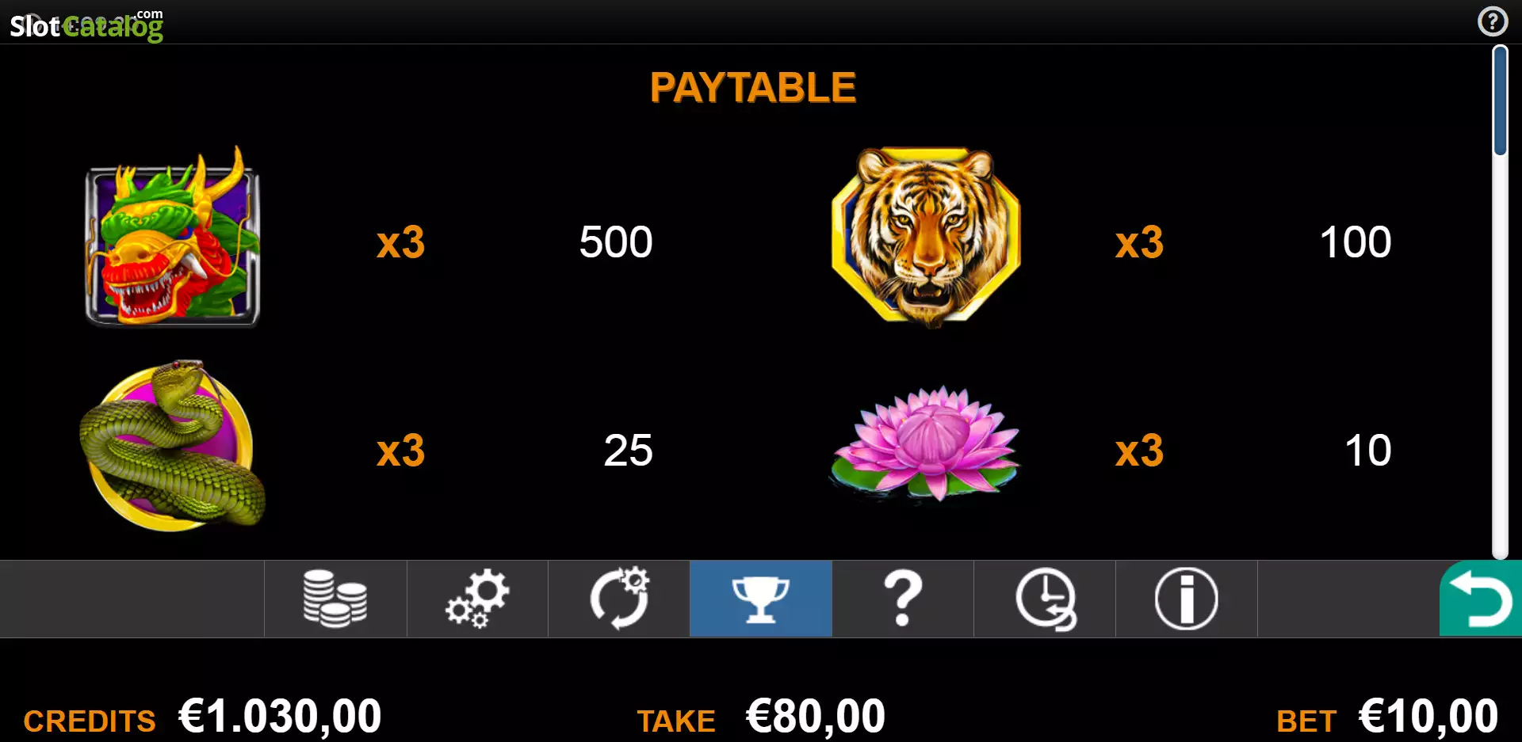Click the green snake symbol
Viewport: 1522px width, 742px height.
click(173, 445)
